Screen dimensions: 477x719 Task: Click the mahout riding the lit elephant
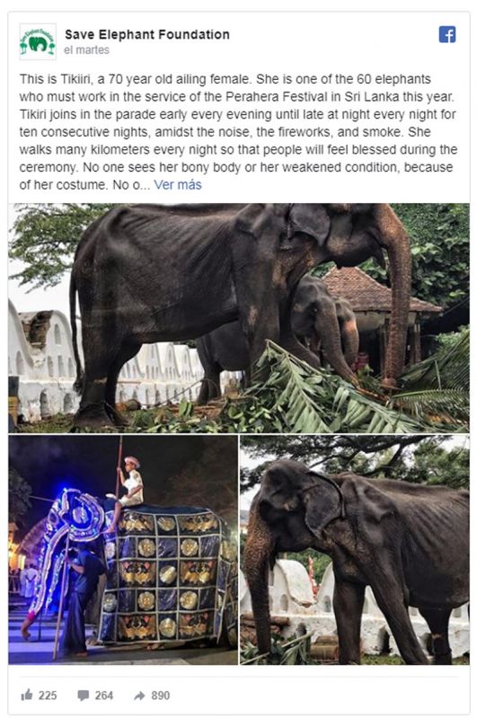pos(128,485)
